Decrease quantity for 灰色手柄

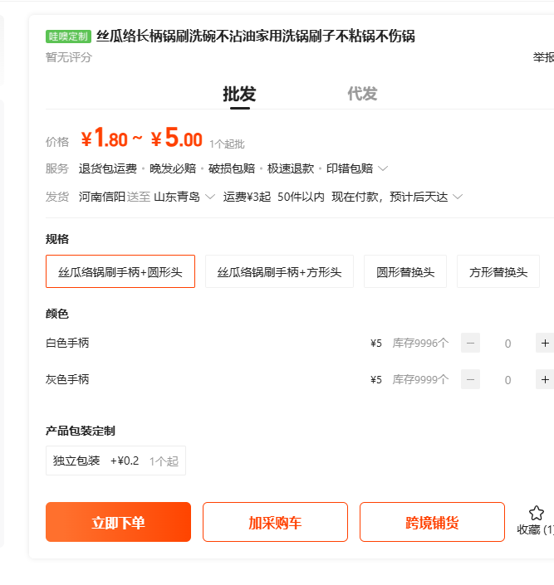pyautogui.click(x=471, y=379)
